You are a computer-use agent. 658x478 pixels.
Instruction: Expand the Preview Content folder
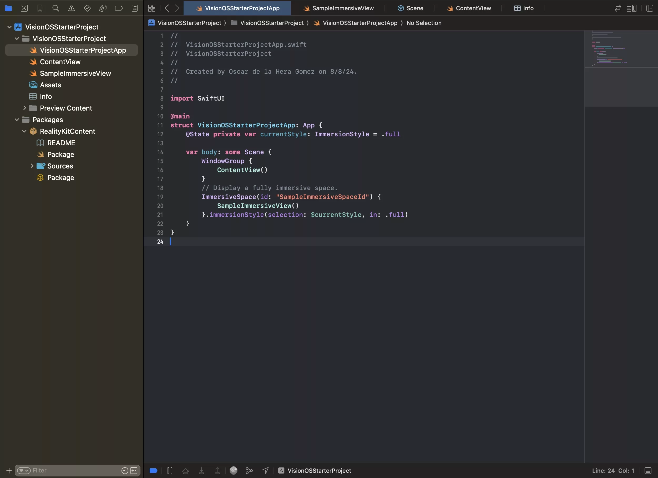(25, 108)
